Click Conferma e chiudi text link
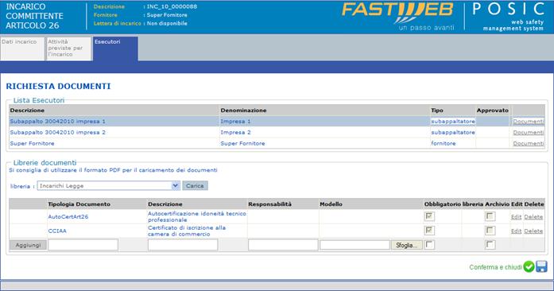Viewport: 554px width, 291px height. [x=495, y=267]
